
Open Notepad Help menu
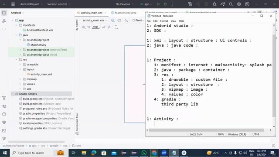pyautogui.click(x=181, y=21)
